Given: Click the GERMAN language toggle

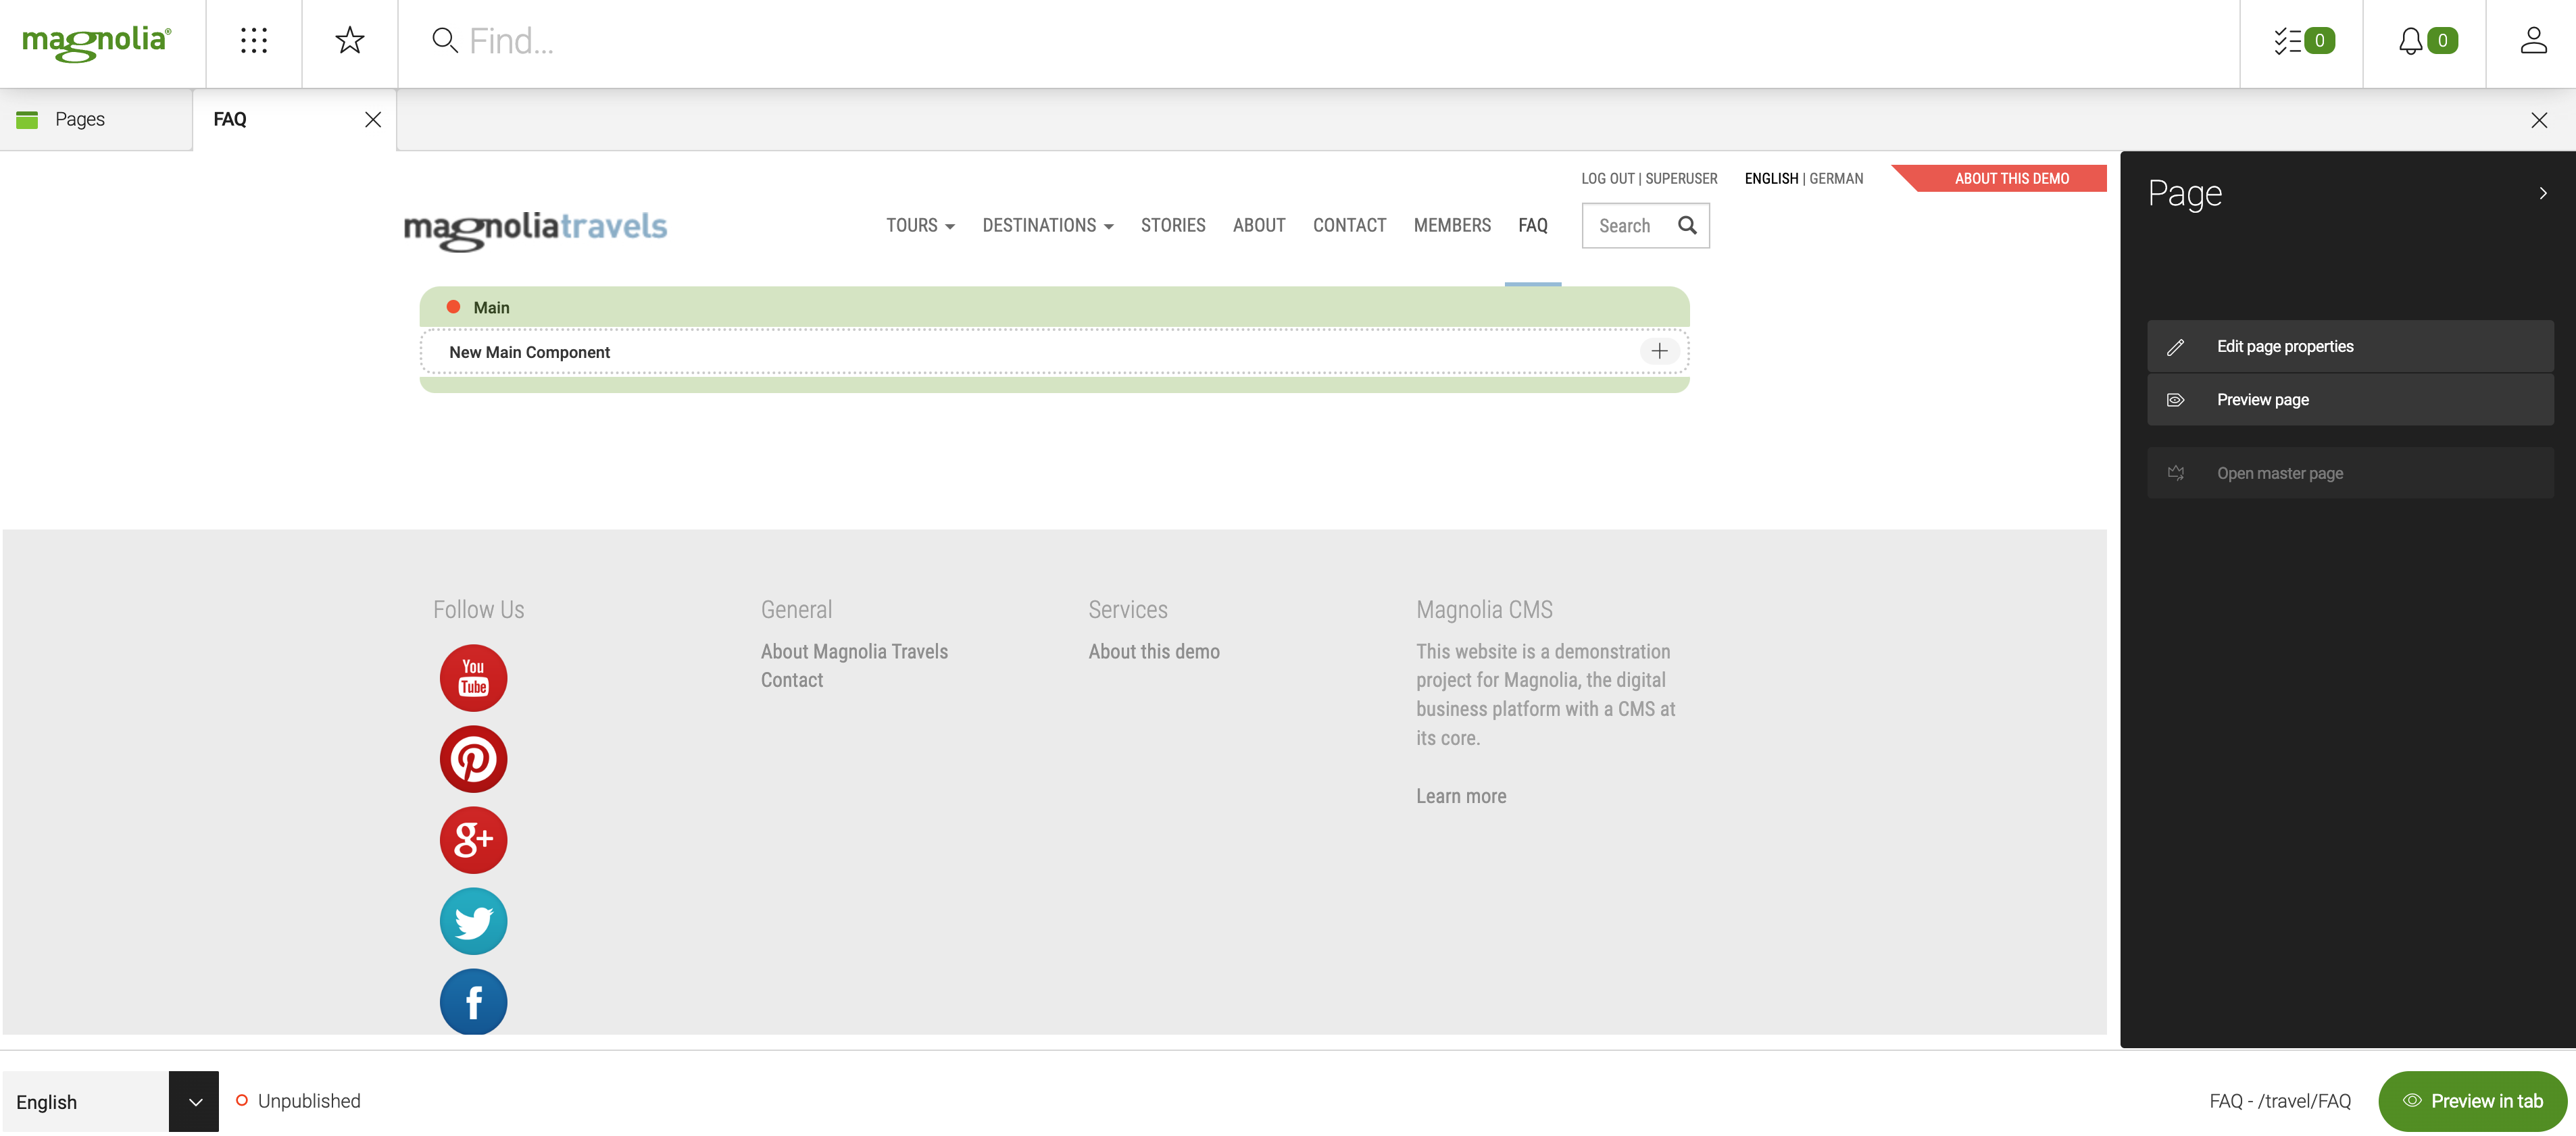Looking at the screenshot, I should pyautogui.click(x=1837, y=178).
